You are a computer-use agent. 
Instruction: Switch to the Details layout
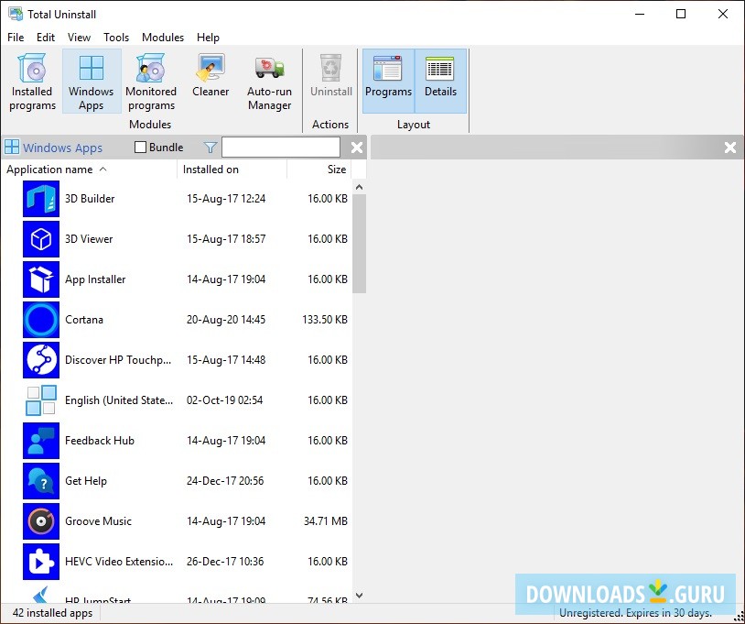[x=440, y=80]
